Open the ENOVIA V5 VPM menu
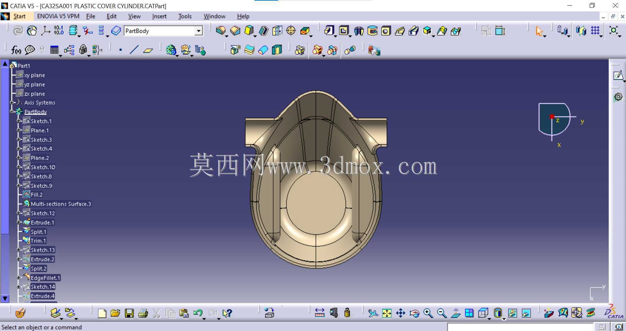 click(58, 16)
